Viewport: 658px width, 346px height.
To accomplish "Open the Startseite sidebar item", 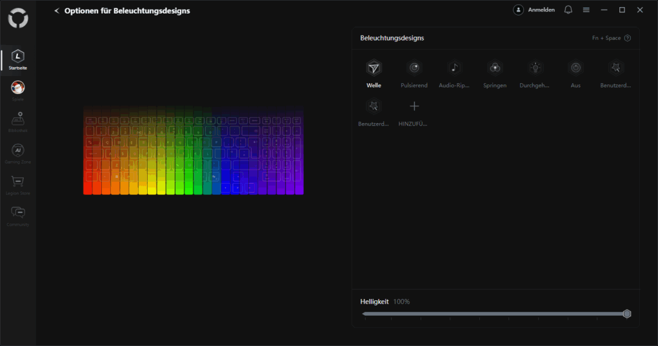I will [17, 60].
